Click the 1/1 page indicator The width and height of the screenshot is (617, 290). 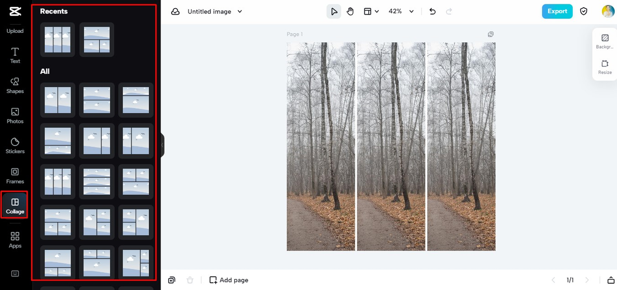tap(570, 280)
